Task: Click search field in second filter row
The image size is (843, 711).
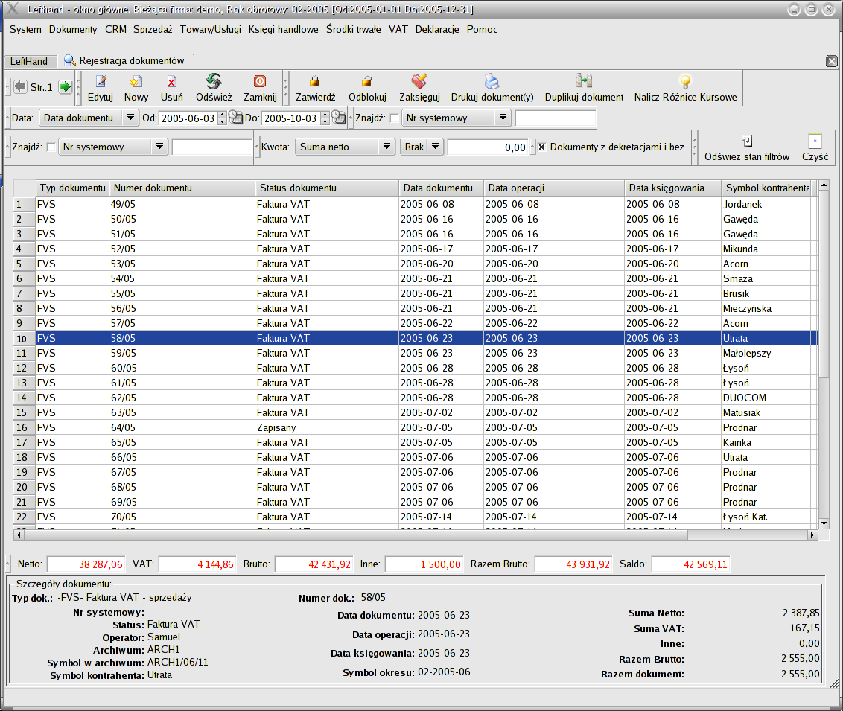Action: (212, 147)
